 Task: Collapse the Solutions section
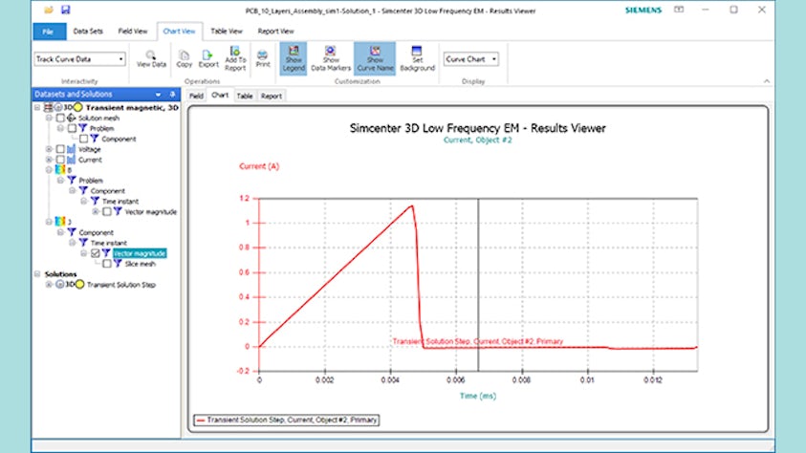click(37, 273)
